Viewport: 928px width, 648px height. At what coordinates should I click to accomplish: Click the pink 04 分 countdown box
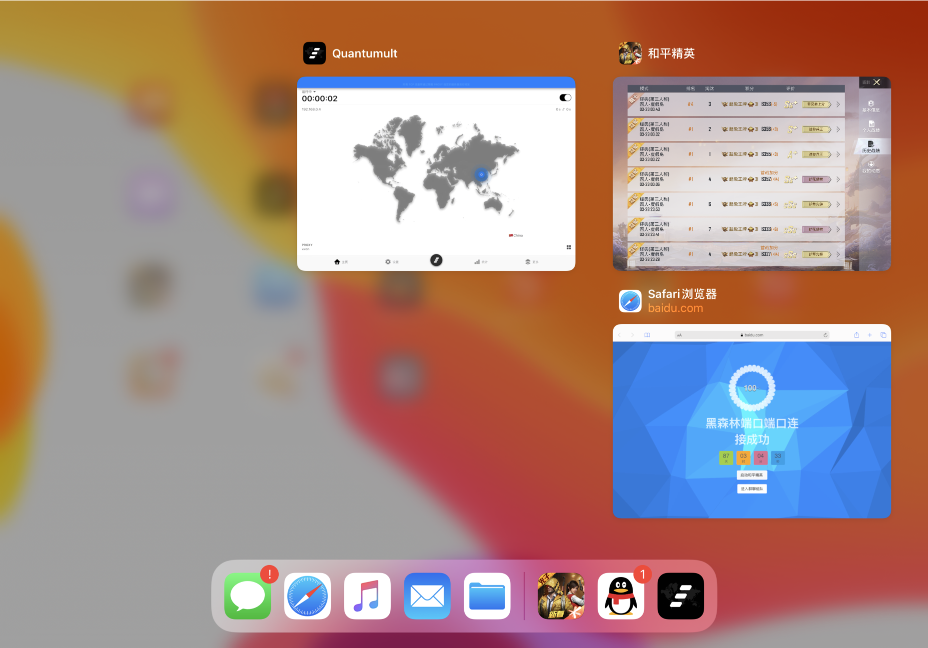coord(761,458)
